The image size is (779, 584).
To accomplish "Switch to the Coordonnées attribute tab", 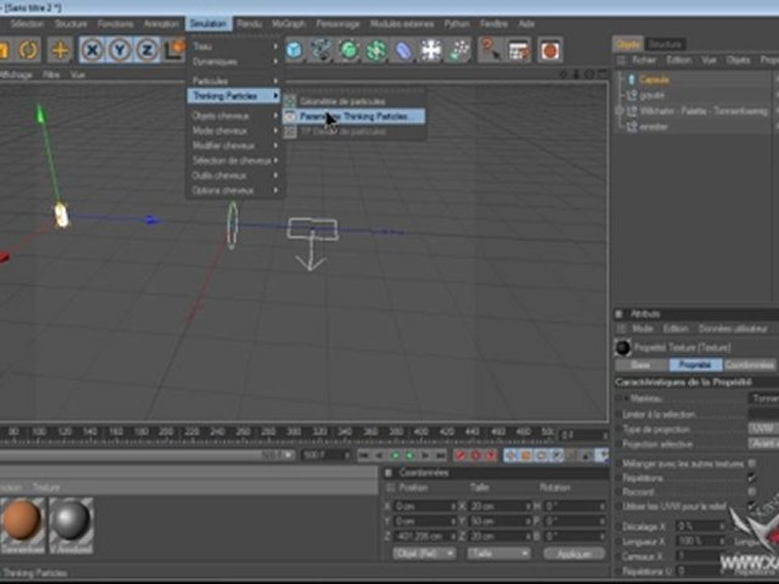I will (x=749, y=365).
